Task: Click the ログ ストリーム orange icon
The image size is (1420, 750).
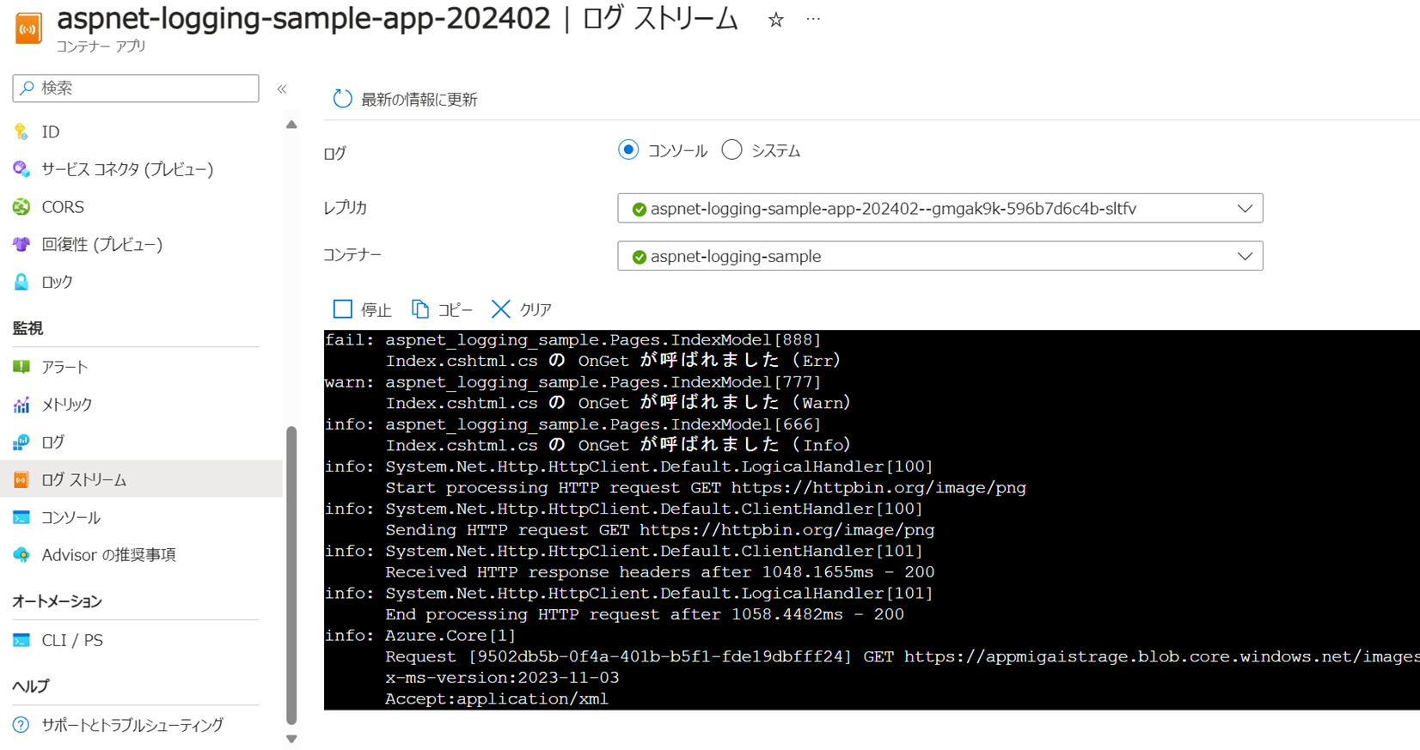Action: click(x=21, y=479)
